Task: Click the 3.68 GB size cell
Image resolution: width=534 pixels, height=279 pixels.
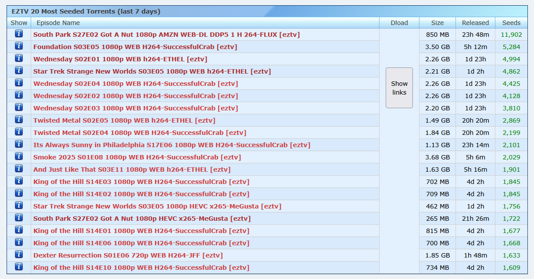Action: point(437,157)
